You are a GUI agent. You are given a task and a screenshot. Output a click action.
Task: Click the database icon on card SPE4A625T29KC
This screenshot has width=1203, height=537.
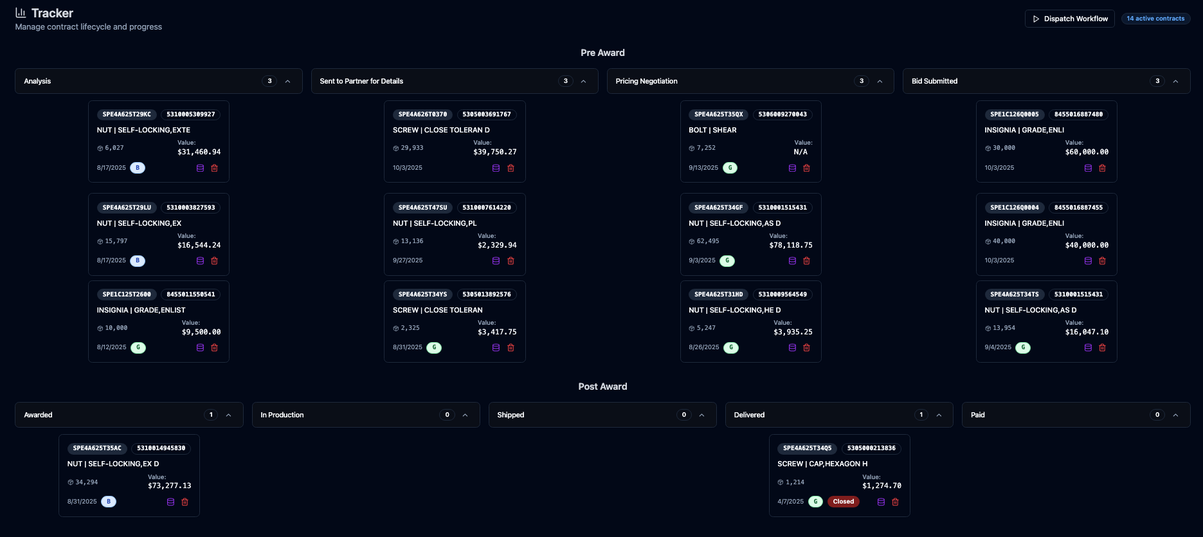(200, 168)
